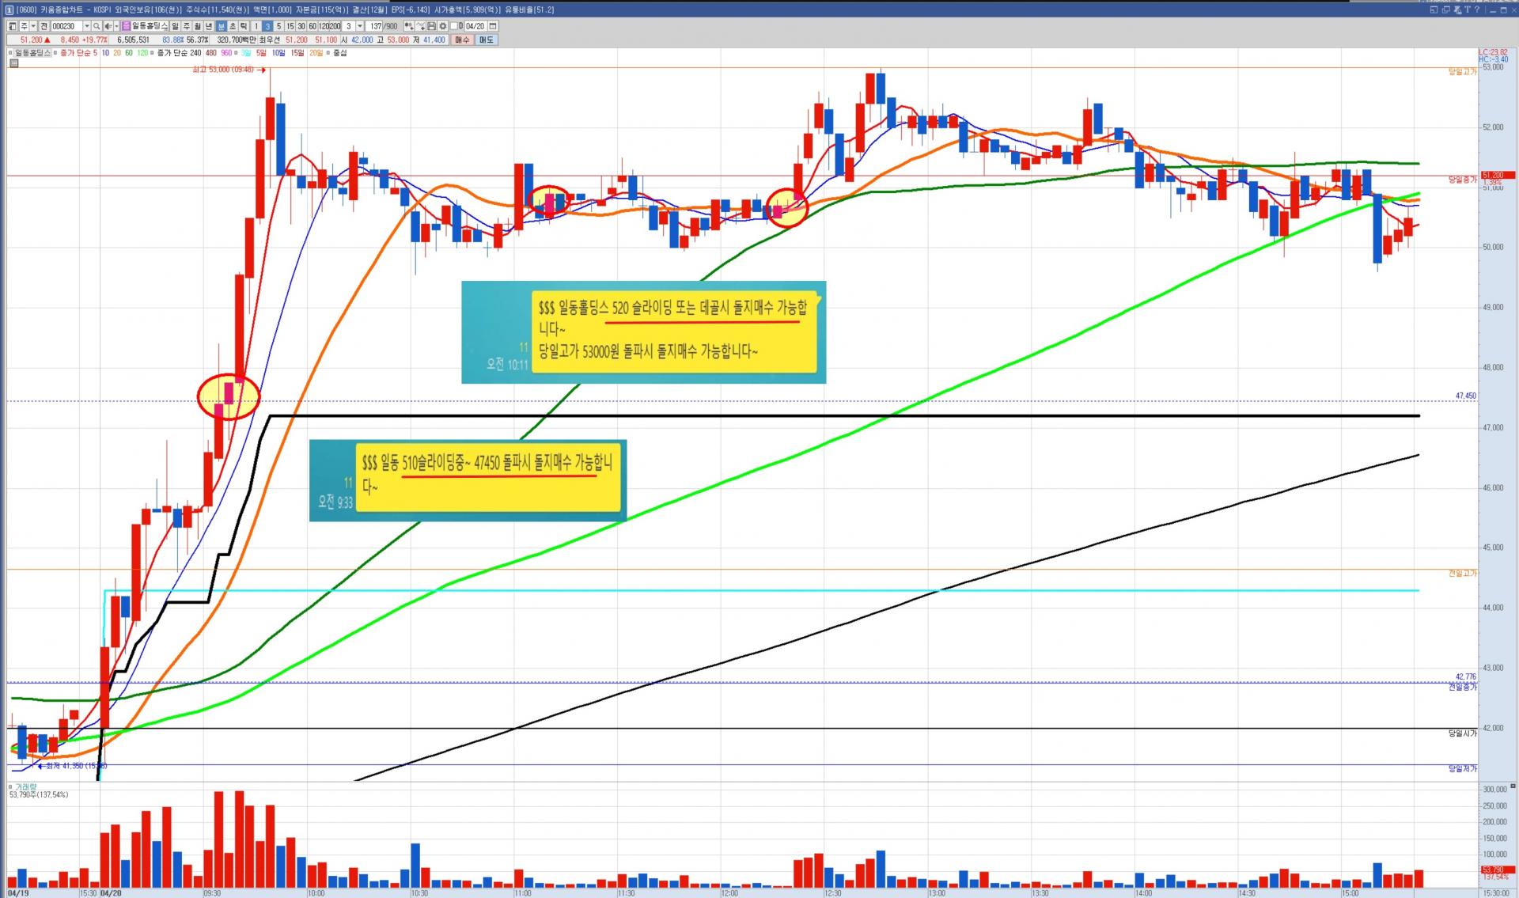
Task: Expand the minute interval dropdown showing 3
Action: point(360,26)
